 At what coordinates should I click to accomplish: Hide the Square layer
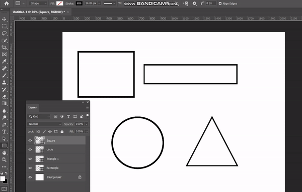pyautogui.click(x=30, y=140)
